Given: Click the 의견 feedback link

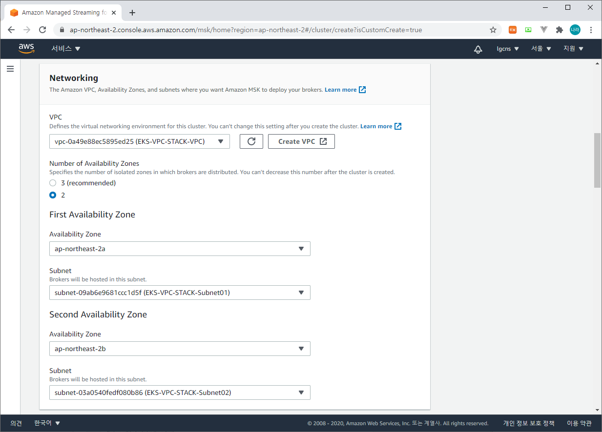Looking at the screenshot, I should point(16,423).
